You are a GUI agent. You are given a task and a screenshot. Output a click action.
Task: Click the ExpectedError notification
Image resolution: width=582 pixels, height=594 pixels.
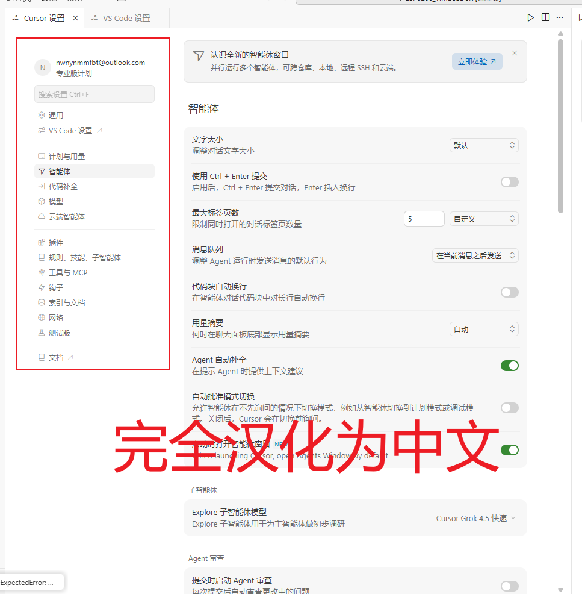click(32, 583)
